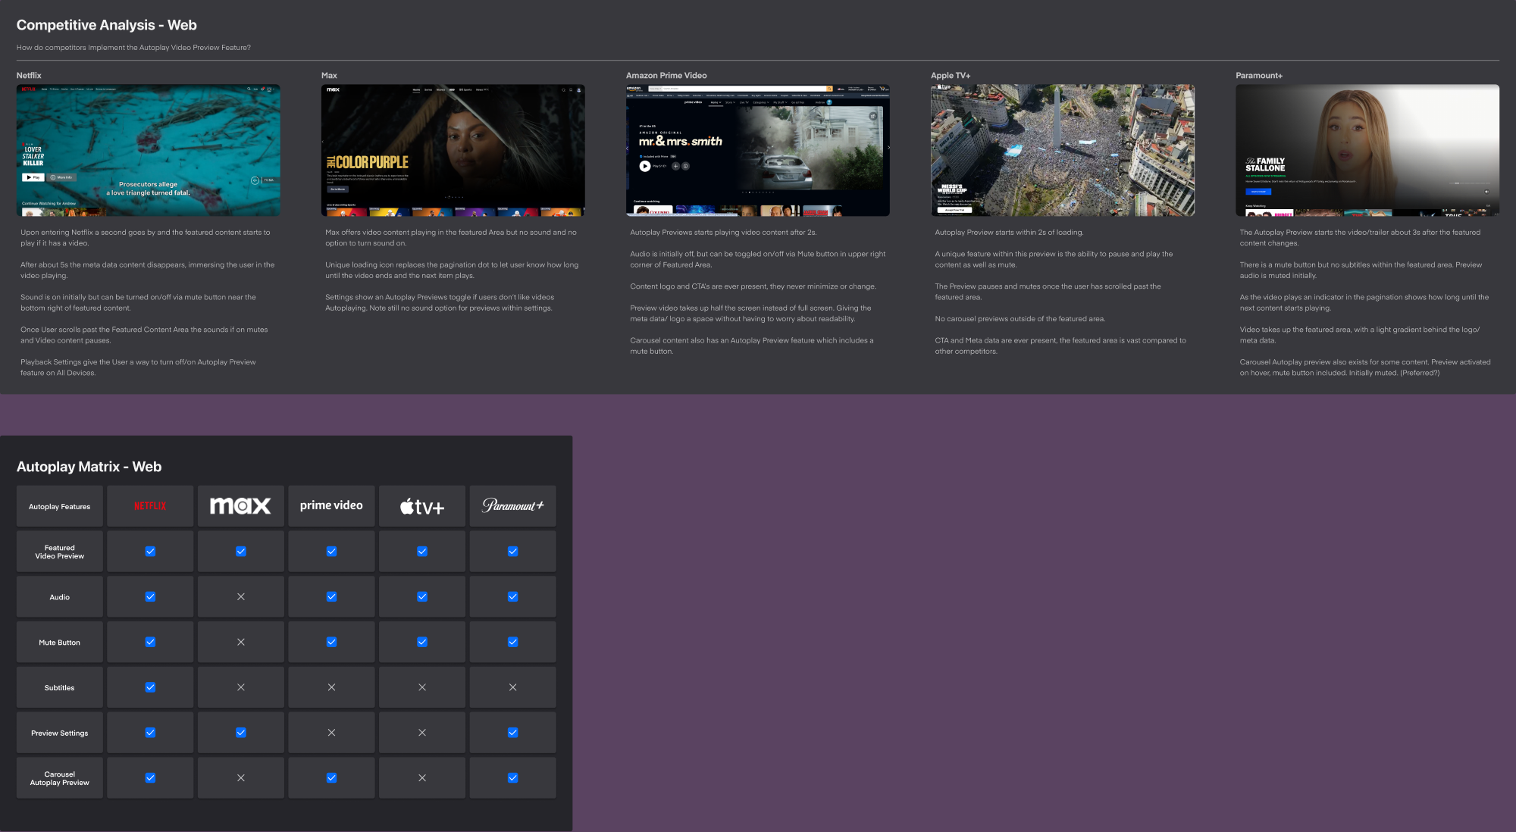Toggle Netflix Audio checkbox
Screen dimensions: 1516x832
click(x=150, y=597)
